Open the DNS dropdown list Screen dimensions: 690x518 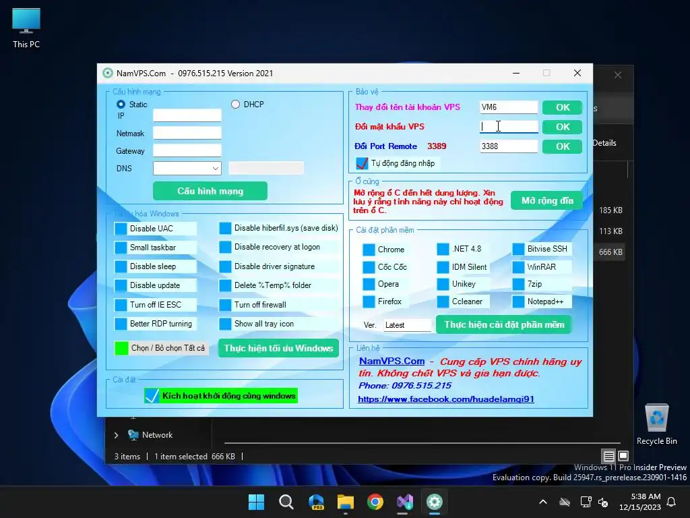pos(215,168)
